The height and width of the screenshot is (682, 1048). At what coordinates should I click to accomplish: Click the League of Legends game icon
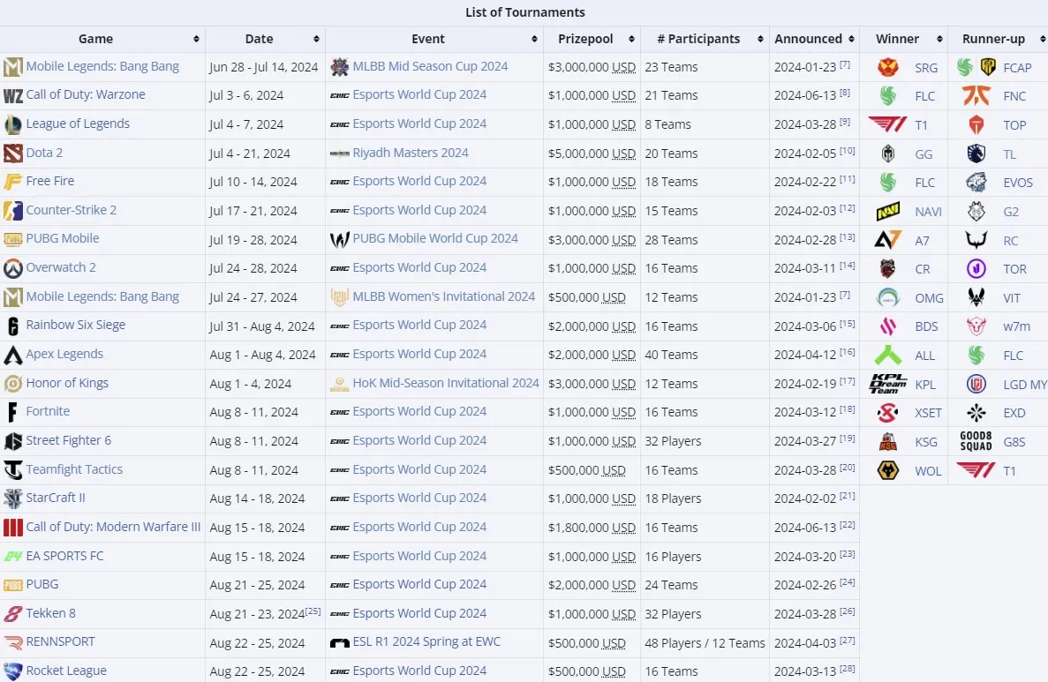pyautogui.click(x=12, y=124)
